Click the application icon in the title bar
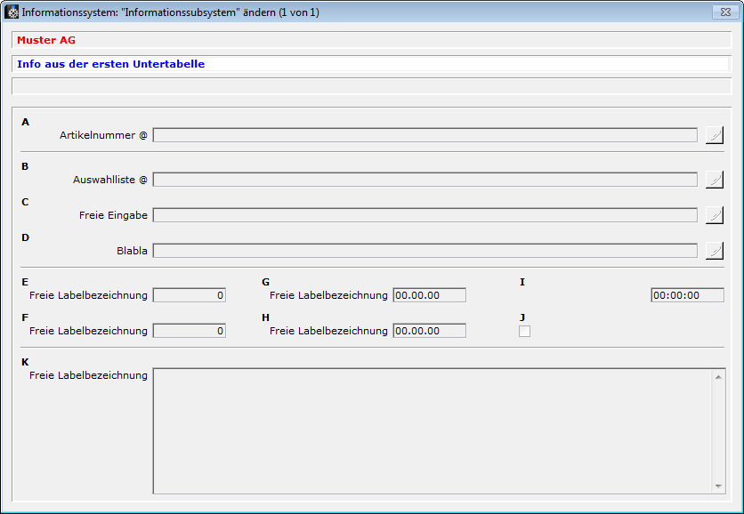Image resolution: width=744 pixels, height=514 pixels. 12,12
